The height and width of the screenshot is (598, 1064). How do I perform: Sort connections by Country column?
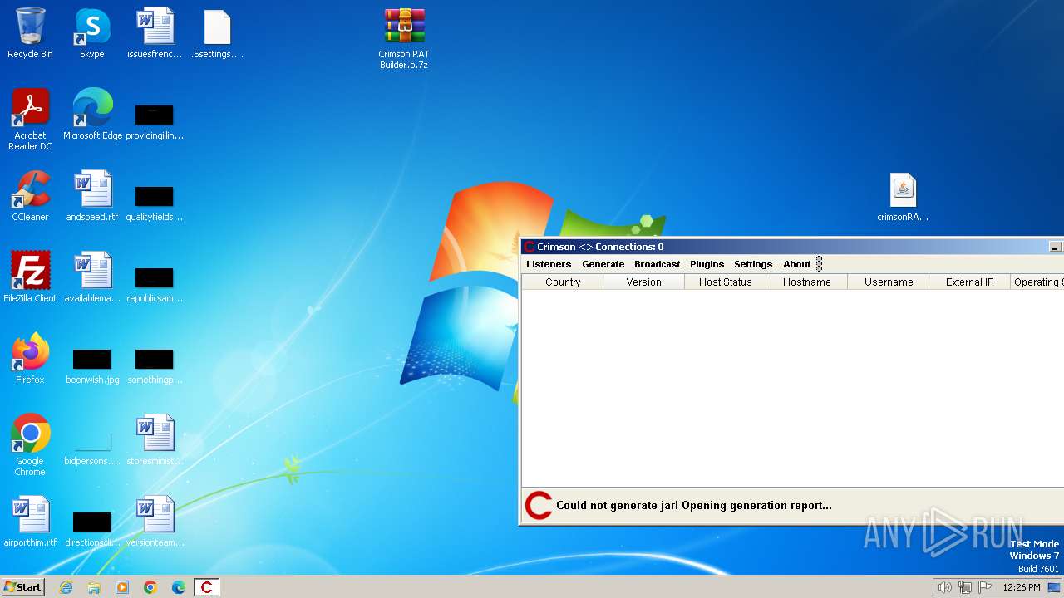click(563, 282)
